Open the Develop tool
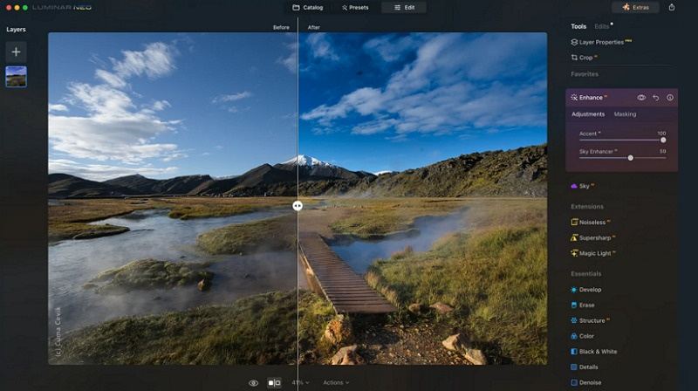The image size is (698, 391). tap(585, 290)
